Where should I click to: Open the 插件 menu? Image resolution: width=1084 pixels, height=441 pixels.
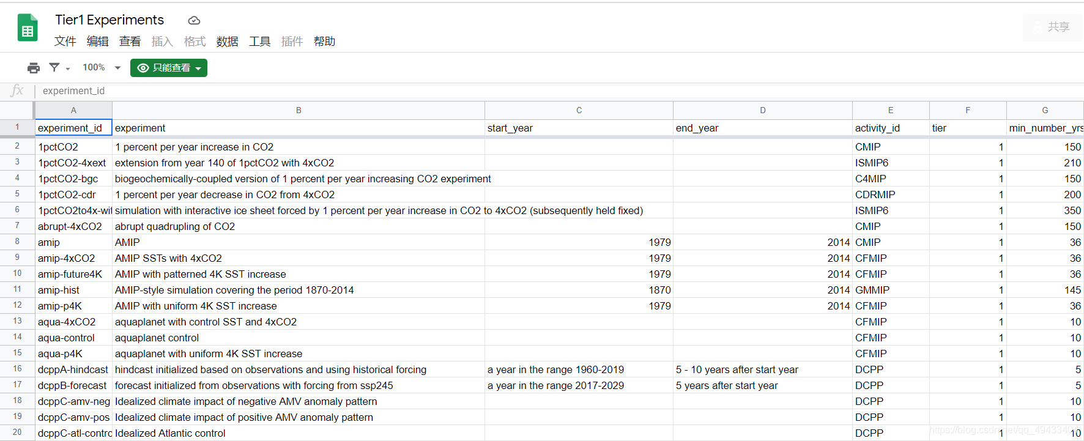pos(292,41)
